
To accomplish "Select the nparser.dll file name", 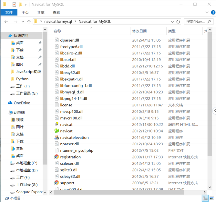I will tap(69, 144).
